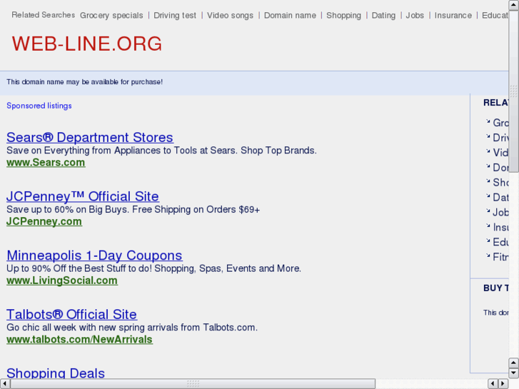The height and width of the screenshot is (389, 519).
Task: Visit the www.LivingSocial.com green URL
Action: [x=62, y=281]
